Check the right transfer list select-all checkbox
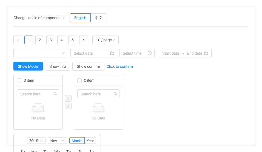Screen dimensions: 262x152 [79, 81]
